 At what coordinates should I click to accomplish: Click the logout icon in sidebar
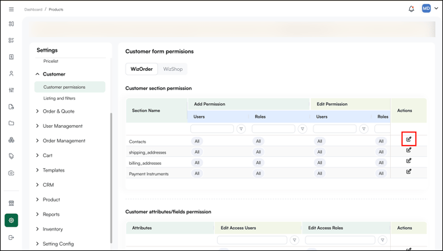pos(11,237)
